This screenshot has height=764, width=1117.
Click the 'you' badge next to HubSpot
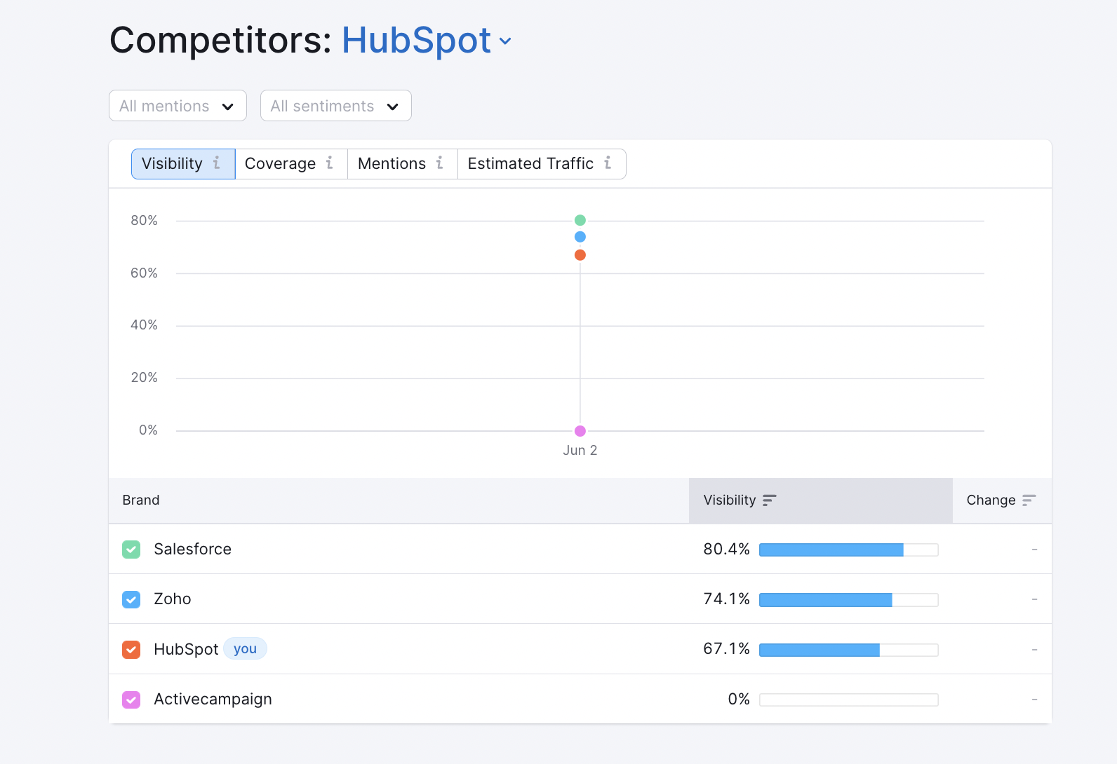coord(245,649)
